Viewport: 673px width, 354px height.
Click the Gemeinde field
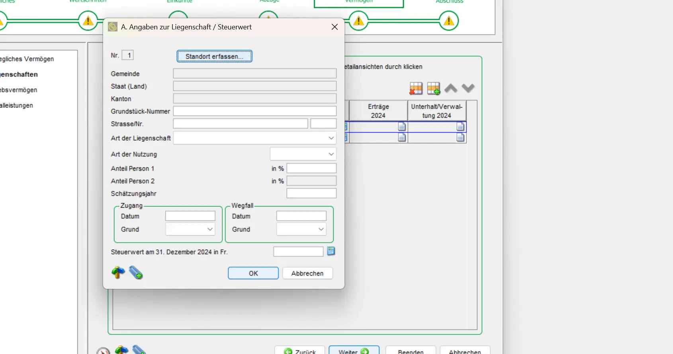tap(255, 74)
